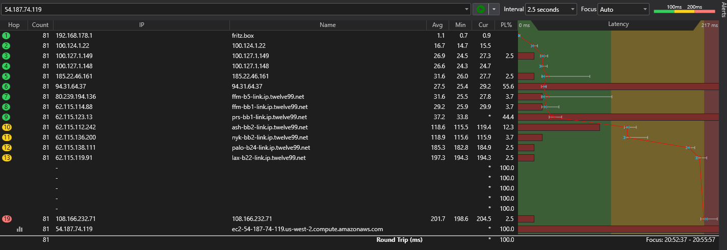Viewport: 727px width, 250px height.
Task: Select the ffm-b5-link.ip.twelve99.net name
Action: click(268, 97)
